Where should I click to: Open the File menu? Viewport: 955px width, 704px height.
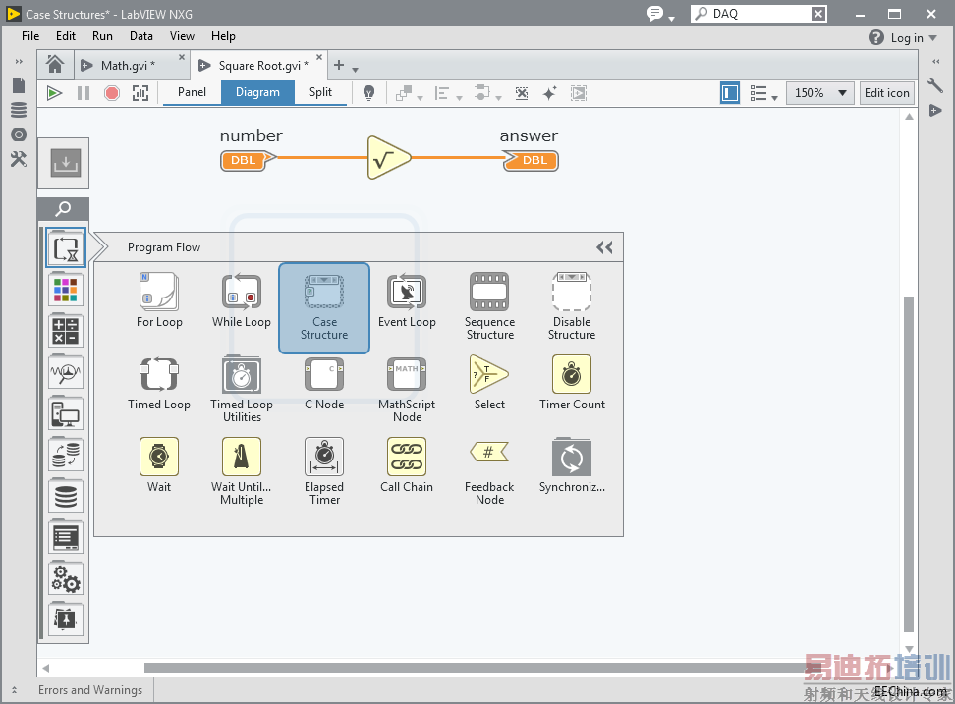pos(30,36)
